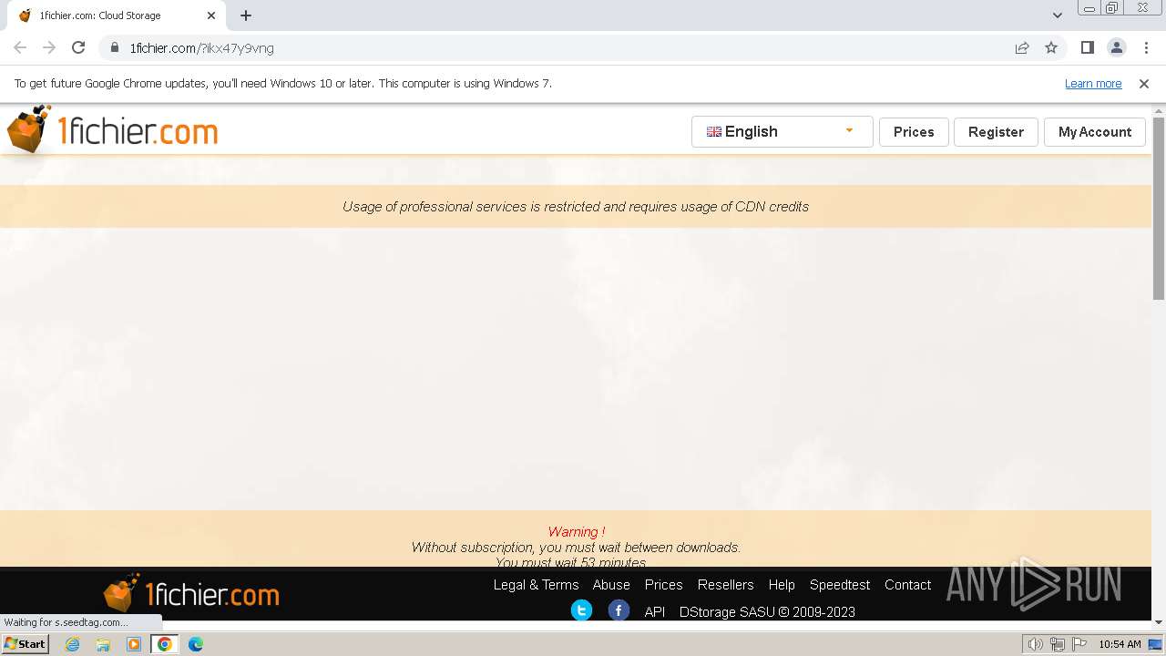Open the media player taskbar icon
The height and width of the screenshot is (656, 1166).
(x=134, y=644)
